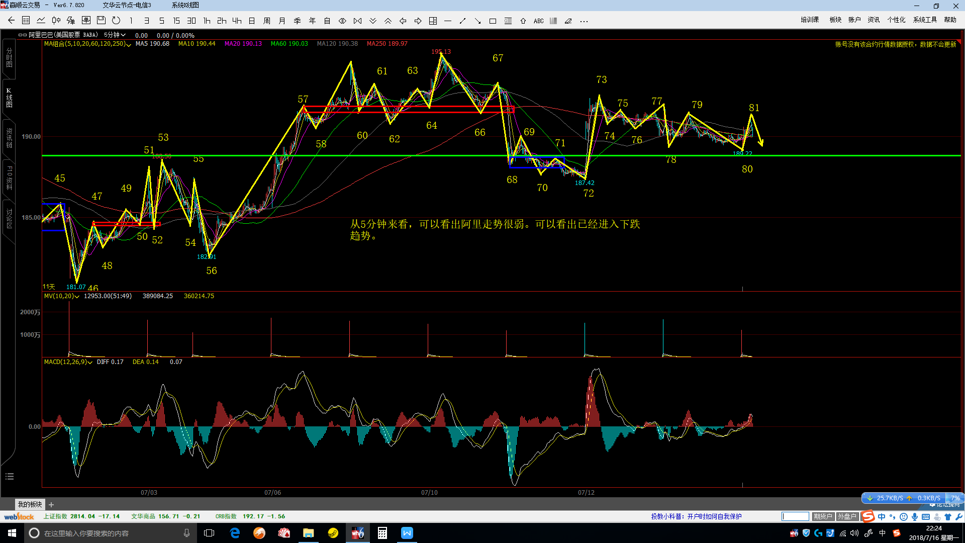Toggle the split panel layout icon
The width and height of the screenshot is (965, 543).
(x=433, y=21)
